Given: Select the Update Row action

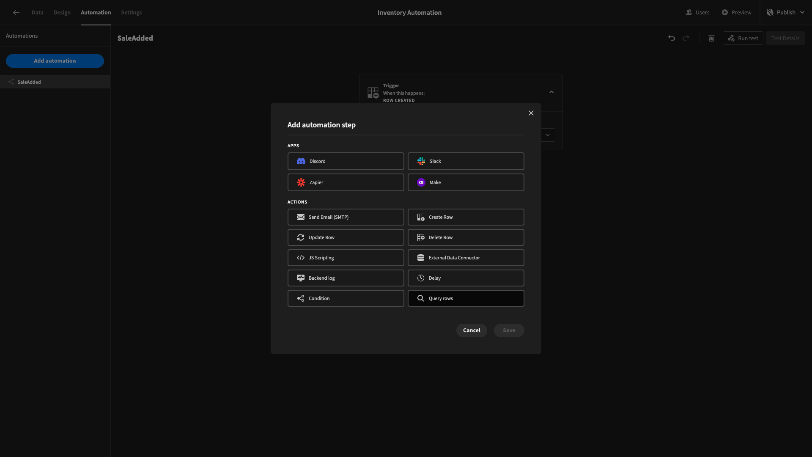Looking at the screenshot, I should tap(346, 237).
